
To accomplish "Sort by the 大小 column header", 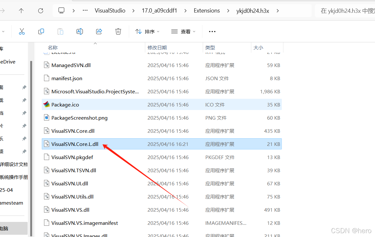I will [x=258, y=47].
